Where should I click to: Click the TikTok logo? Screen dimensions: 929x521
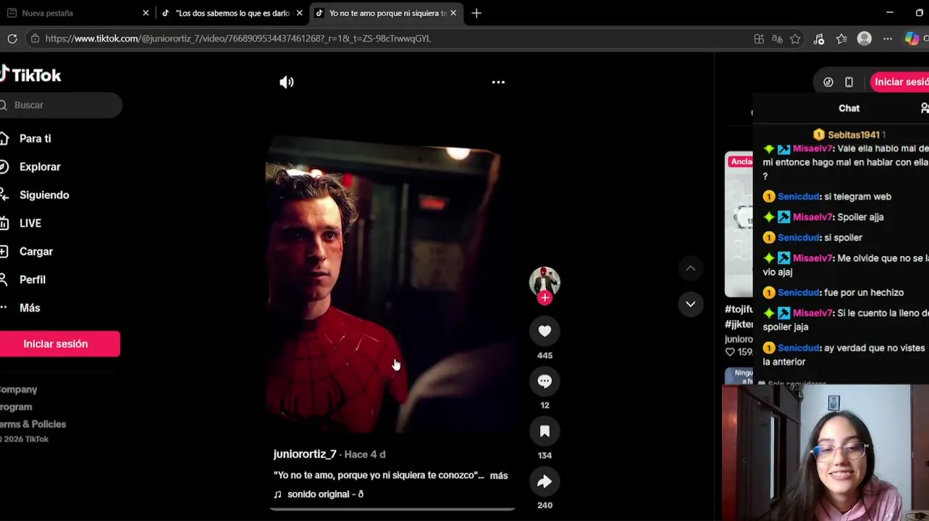pos(30,75)
